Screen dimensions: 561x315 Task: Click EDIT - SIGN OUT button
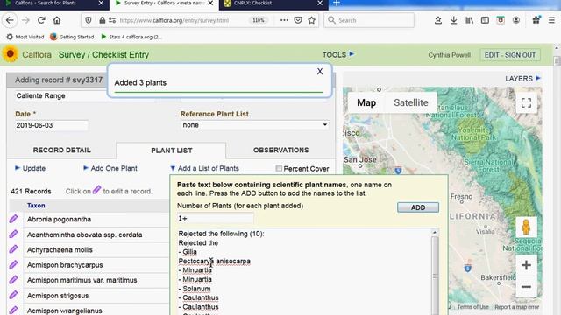pyautogui.click(x=510, y=55)
